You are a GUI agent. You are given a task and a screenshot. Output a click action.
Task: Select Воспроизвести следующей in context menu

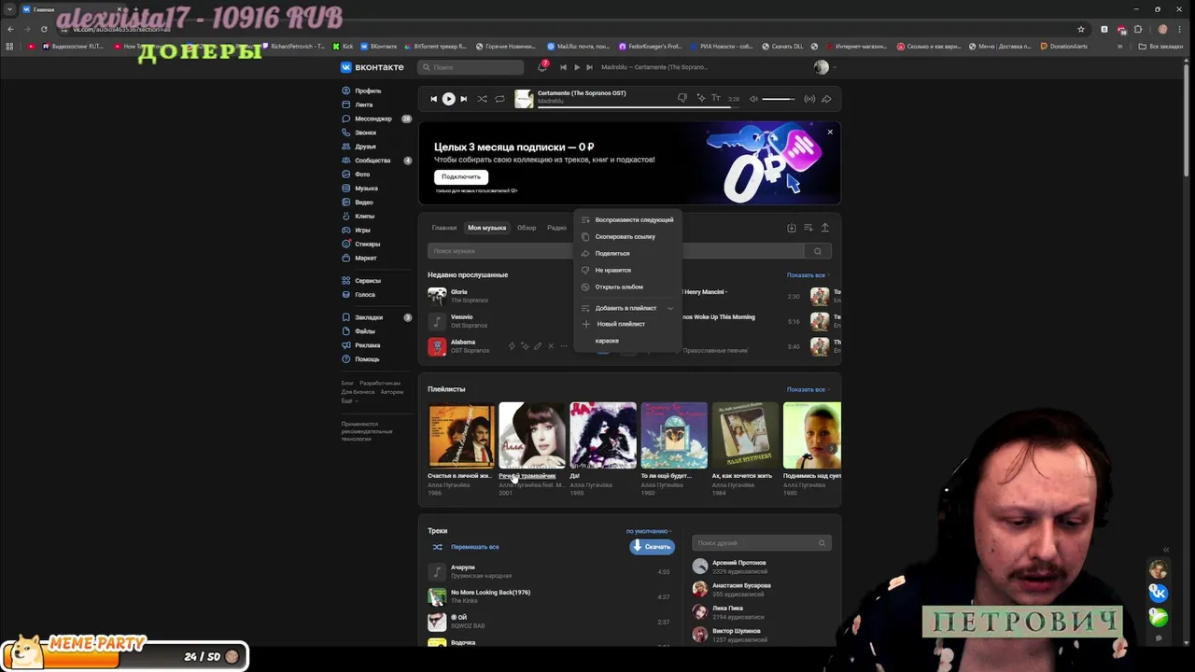tap(627, 220)
